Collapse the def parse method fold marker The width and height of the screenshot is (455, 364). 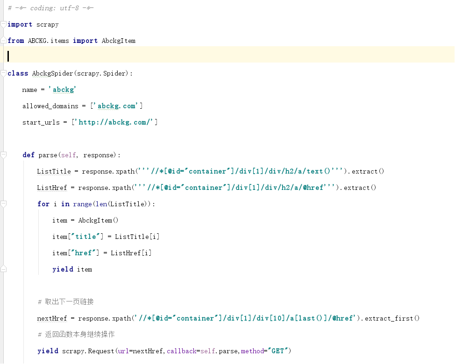coord(3,155)
